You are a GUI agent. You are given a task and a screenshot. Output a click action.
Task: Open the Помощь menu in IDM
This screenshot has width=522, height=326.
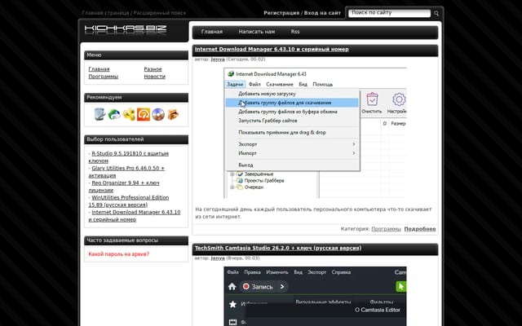pos(323,84)
